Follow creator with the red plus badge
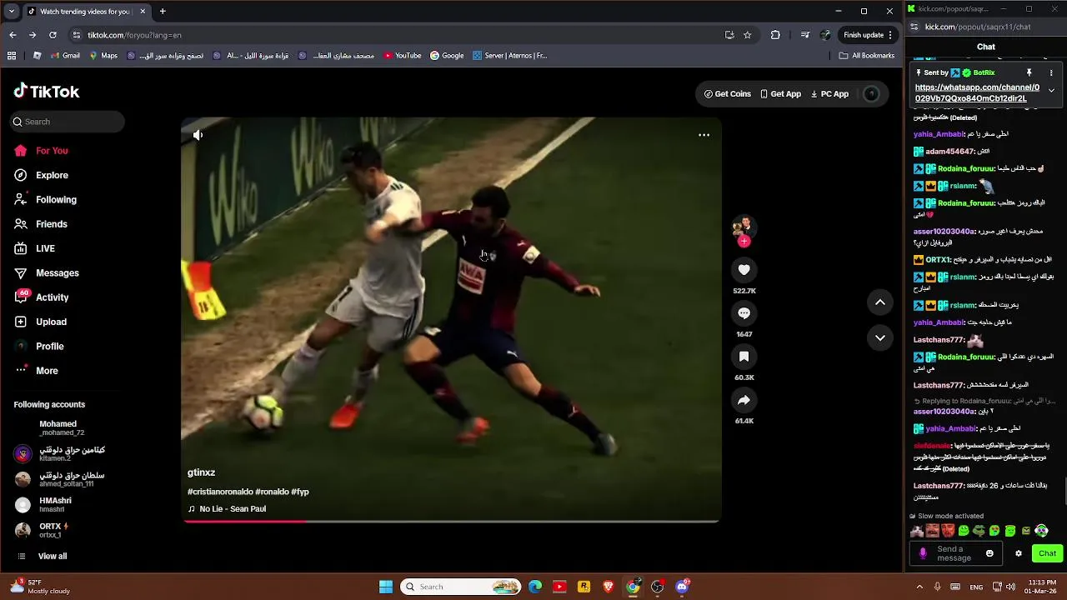 [744, 242]
